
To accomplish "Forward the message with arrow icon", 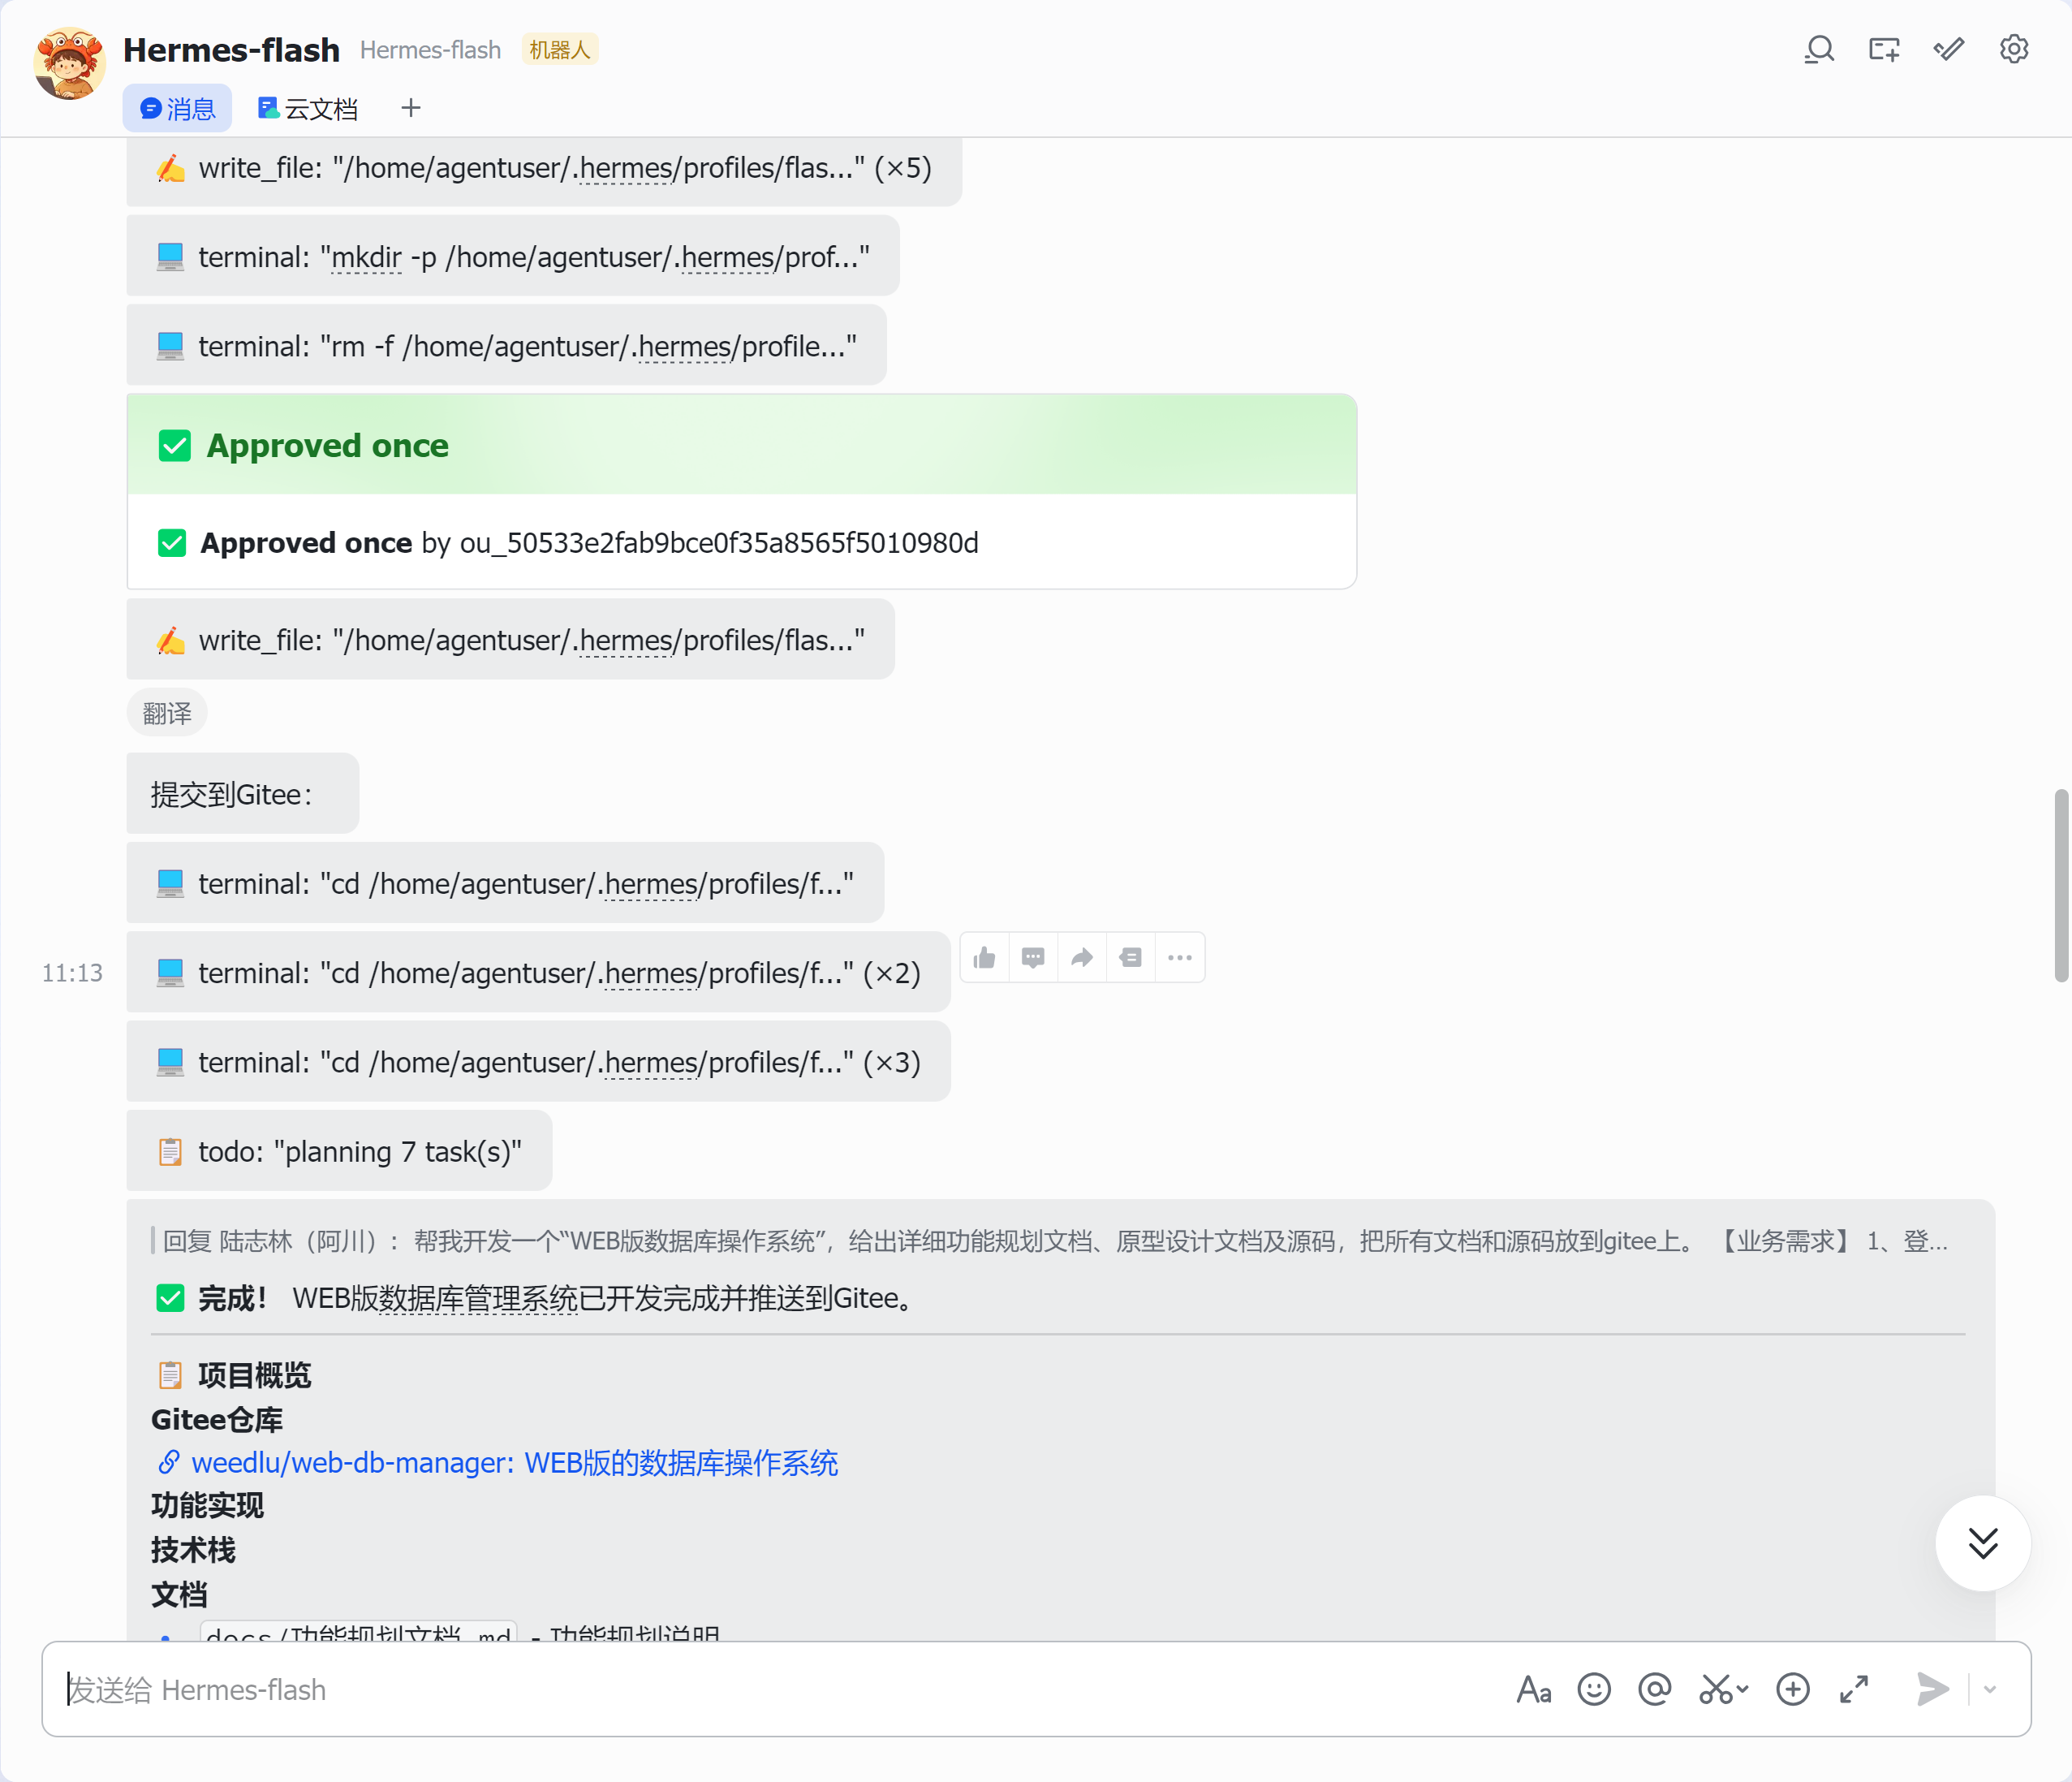I will tap(1082, 957).
